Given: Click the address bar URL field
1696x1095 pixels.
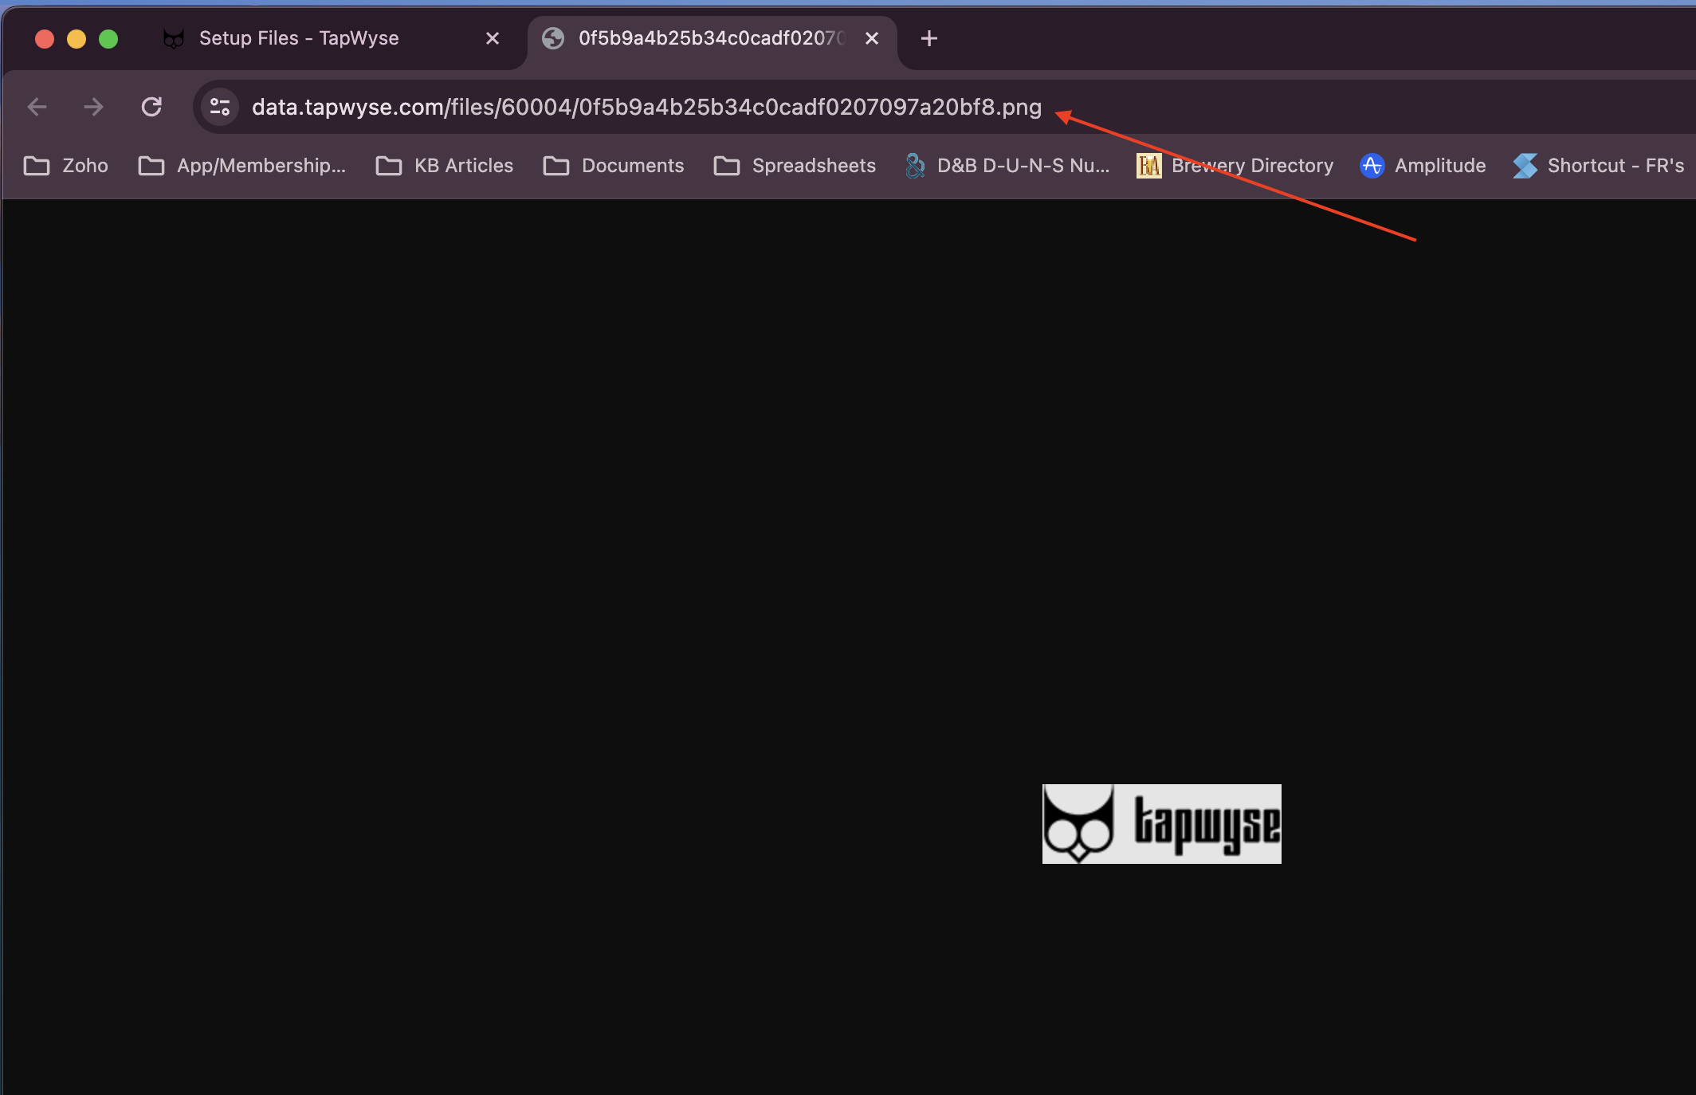Looking at the screenshot, I should [x=646, y=107].
